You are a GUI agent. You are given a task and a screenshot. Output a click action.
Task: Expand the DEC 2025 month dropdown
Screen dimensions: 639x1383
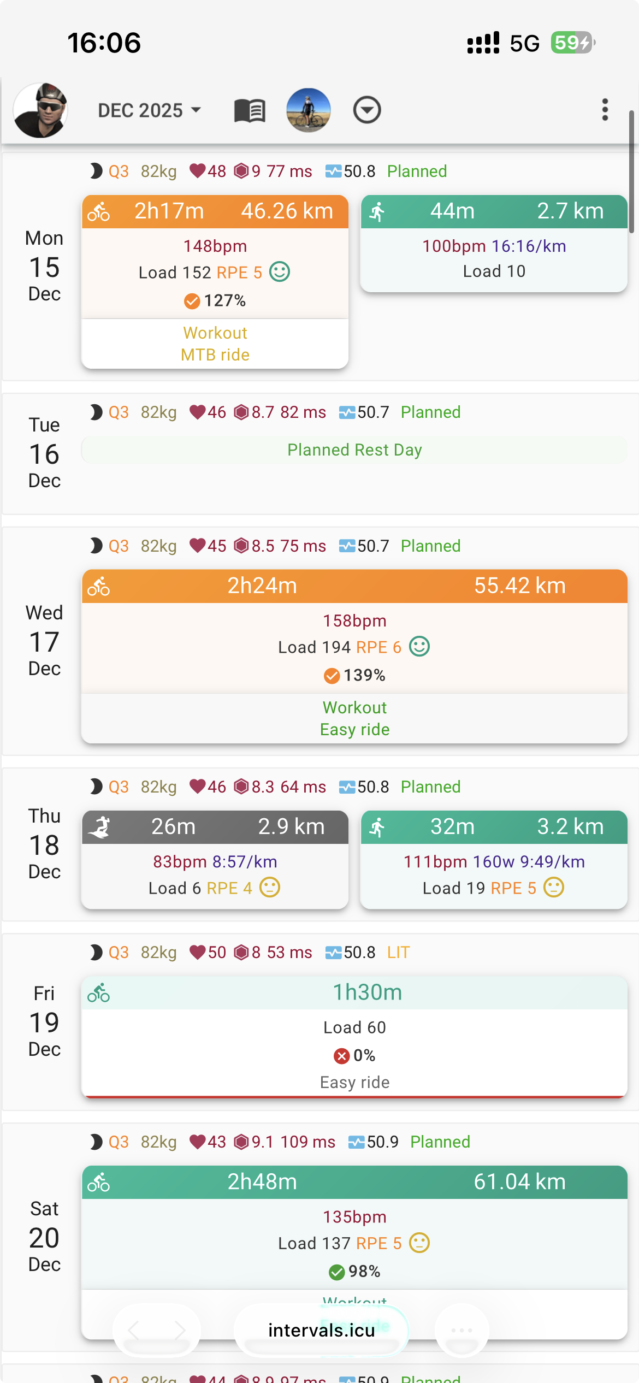(149, 110)
